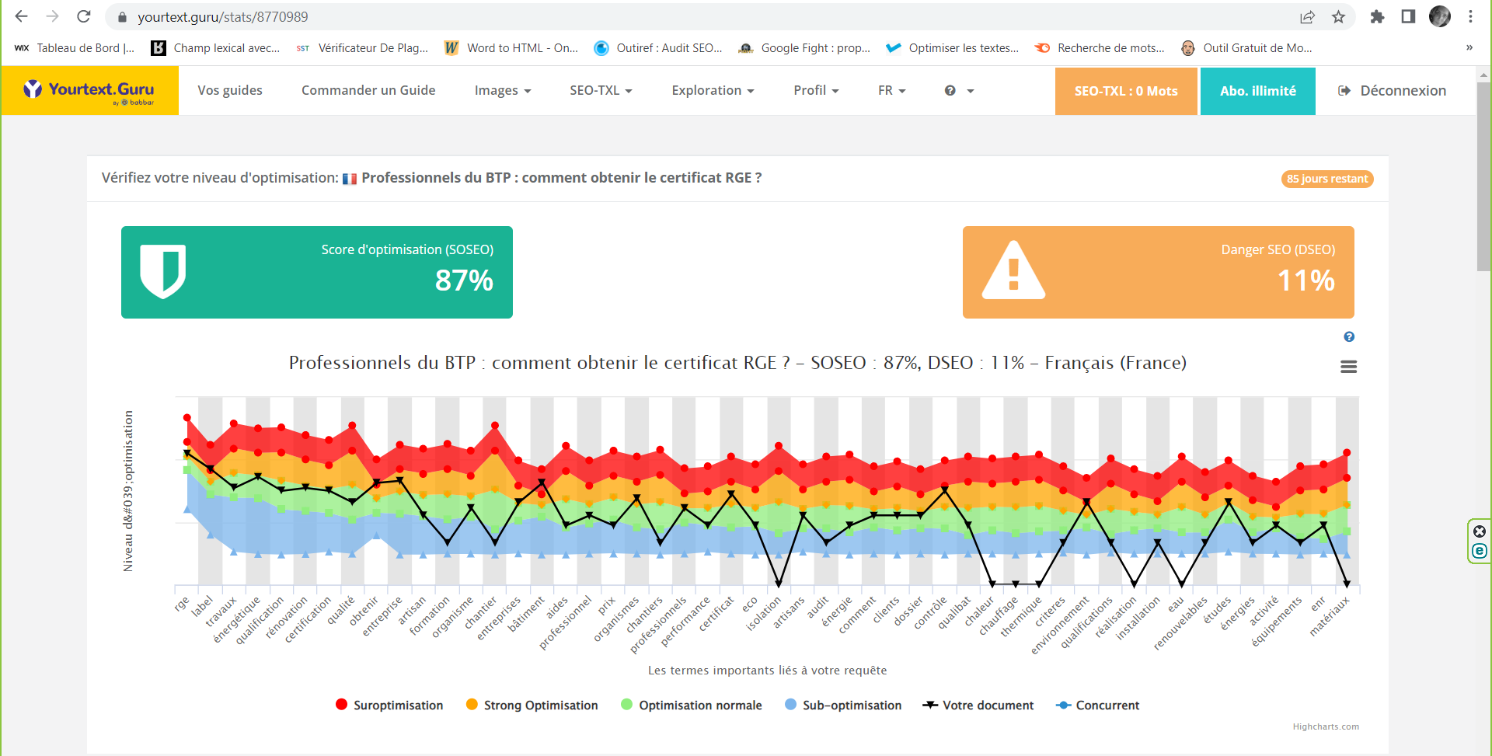The width and height of the screenshot is (1492, 756).
Task: Open the Exploration menu
Action: 712,90
